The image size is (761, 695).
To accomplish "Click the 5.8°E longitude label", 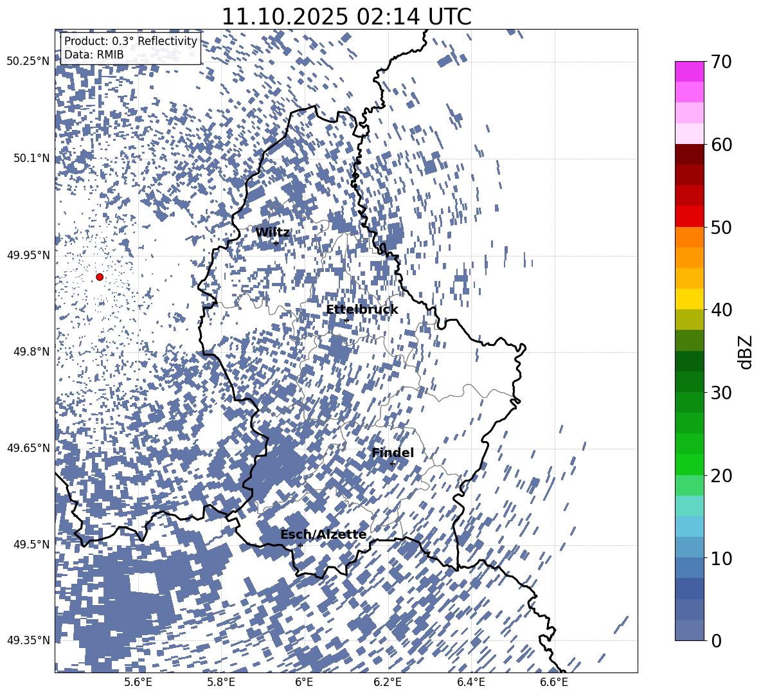I will (x=221, y=682).
